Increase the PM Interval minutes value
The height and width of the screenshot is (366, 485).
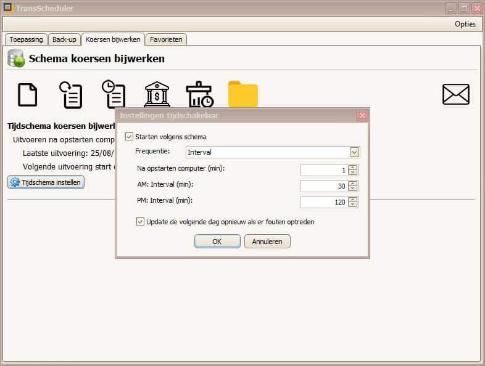(352, 199)
